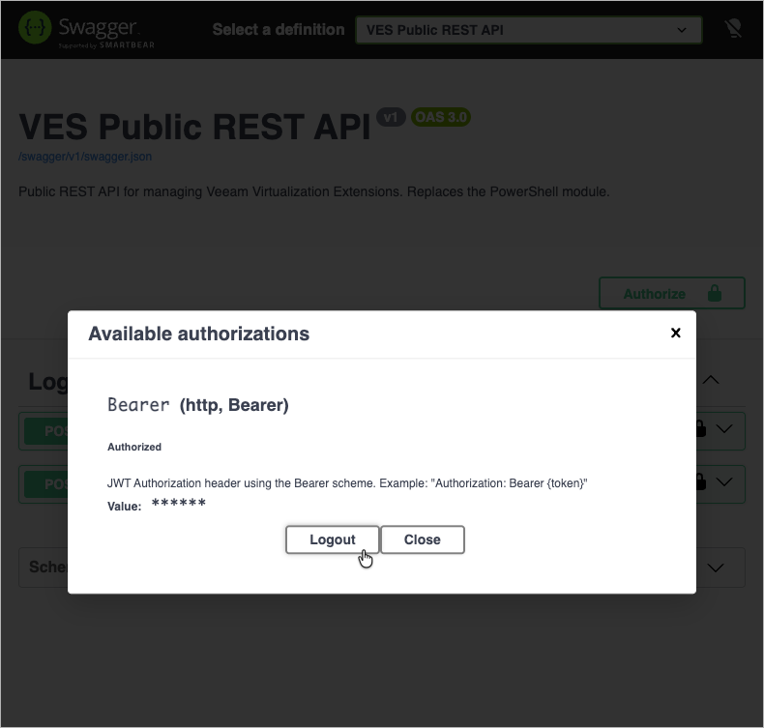Click the lock icon on second POST row
This screenshot has width=764, height=728.
click(701, 481)
